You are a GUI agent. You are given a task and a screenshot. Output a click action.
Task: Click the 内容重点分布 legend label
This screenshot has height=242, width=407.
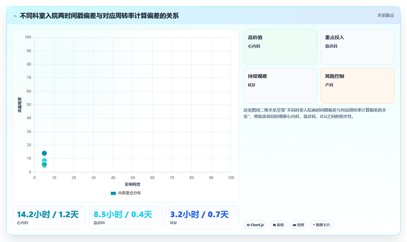point(129,193)
